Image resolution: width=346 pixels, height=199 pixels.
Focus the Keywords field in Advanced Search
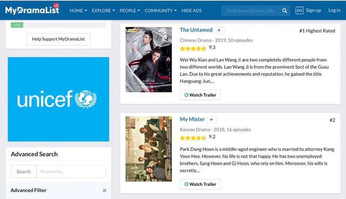[71, 171]
